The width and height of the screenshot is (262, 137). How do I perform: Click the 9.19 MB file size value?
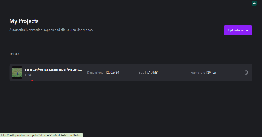click(152, 73)
